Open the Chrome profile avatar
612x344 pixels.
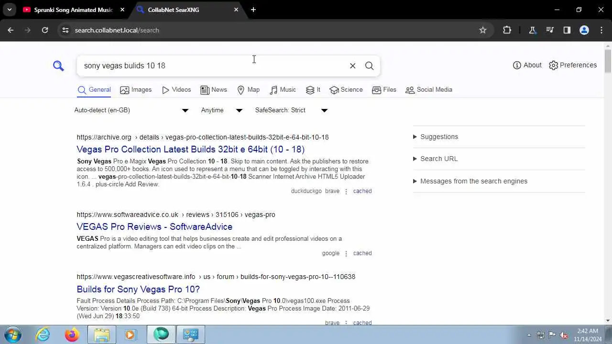coord(584,30)
